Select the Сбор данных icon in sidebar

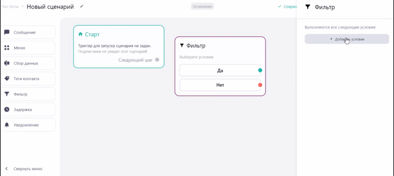click(7, 63)
